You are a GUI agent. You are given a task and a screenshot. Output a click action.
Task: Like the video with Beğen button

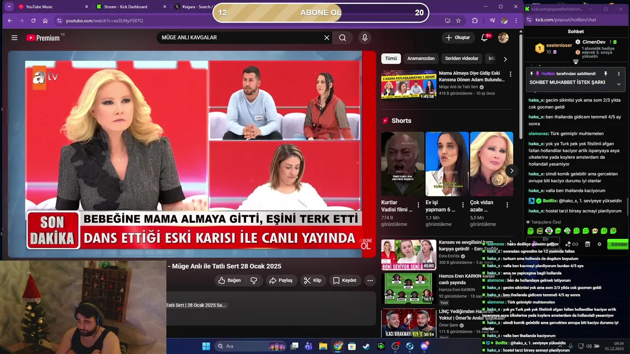[x=229, y=280]
